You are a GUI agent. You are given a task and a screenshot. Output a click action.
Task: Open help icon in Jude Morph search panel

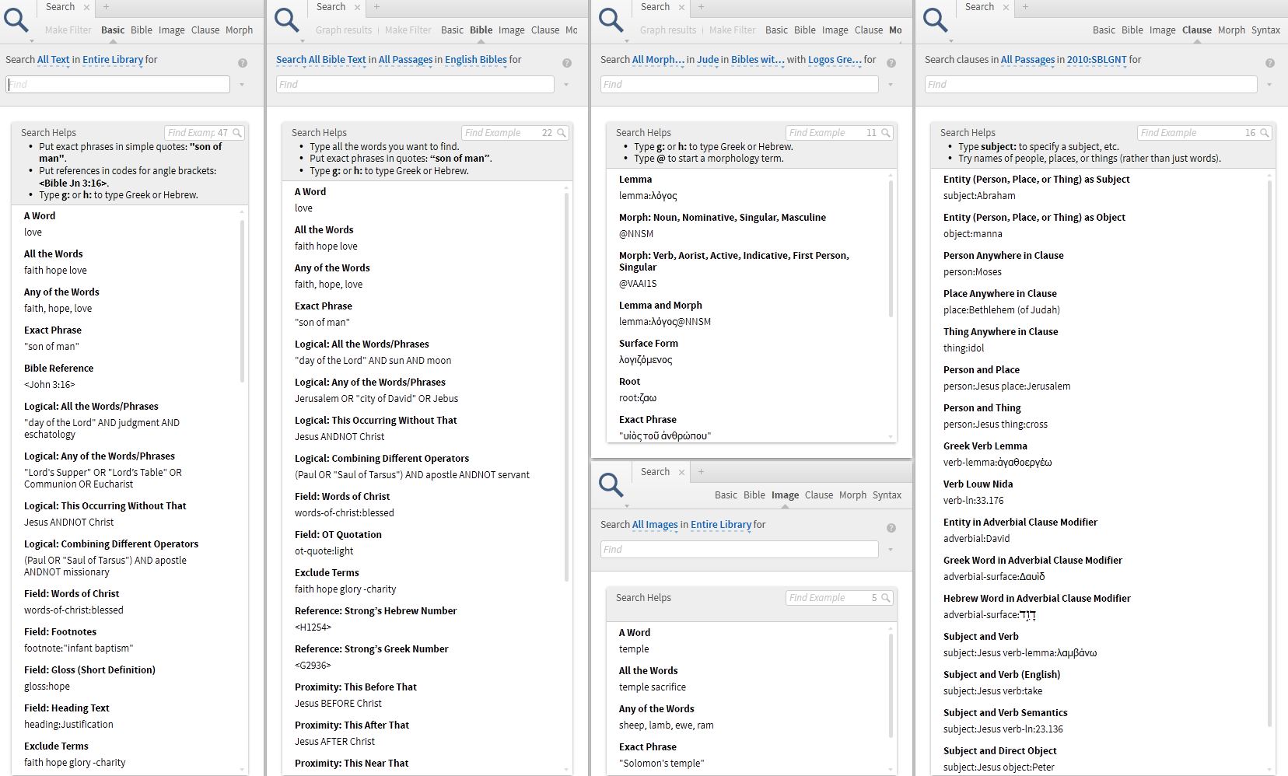coord(891,63)
